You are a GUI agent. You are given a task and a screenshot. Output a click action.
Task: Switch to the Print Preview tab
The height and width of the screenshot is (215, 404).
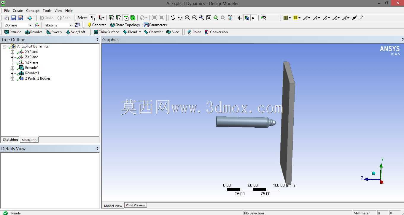(136, 205)
